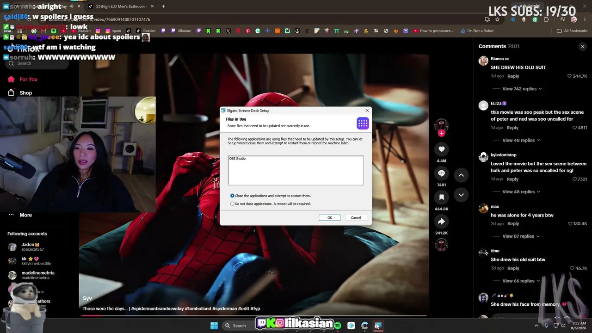
Task: Like max's comment with 130.4K likes
Action: (570, 224)
